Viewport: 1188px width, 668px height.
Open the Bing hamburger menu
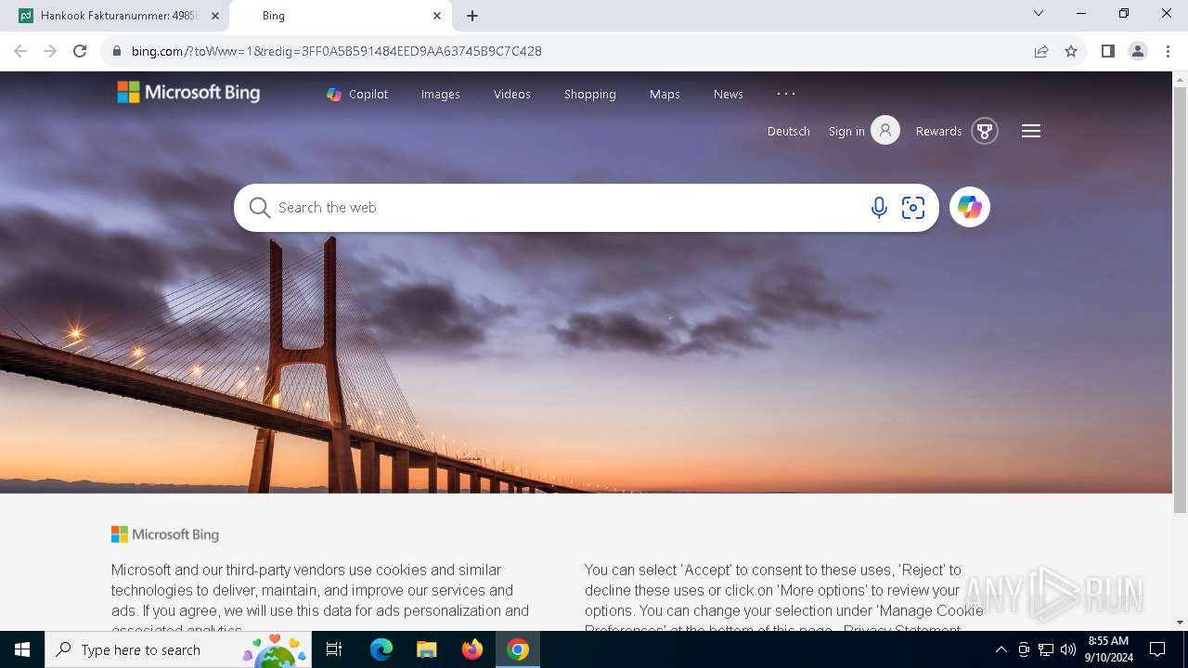pos(1031,131)
